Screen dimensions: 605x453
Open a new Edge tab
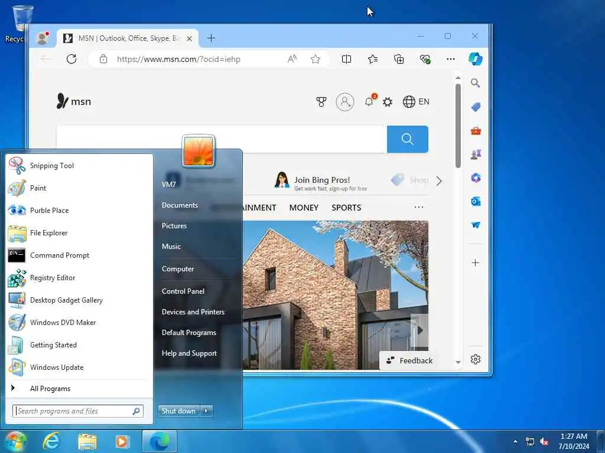point(211,38)
